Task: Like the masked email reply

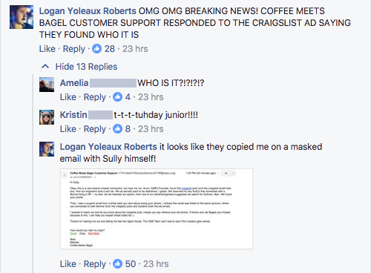Action: [x=68, y=264]
